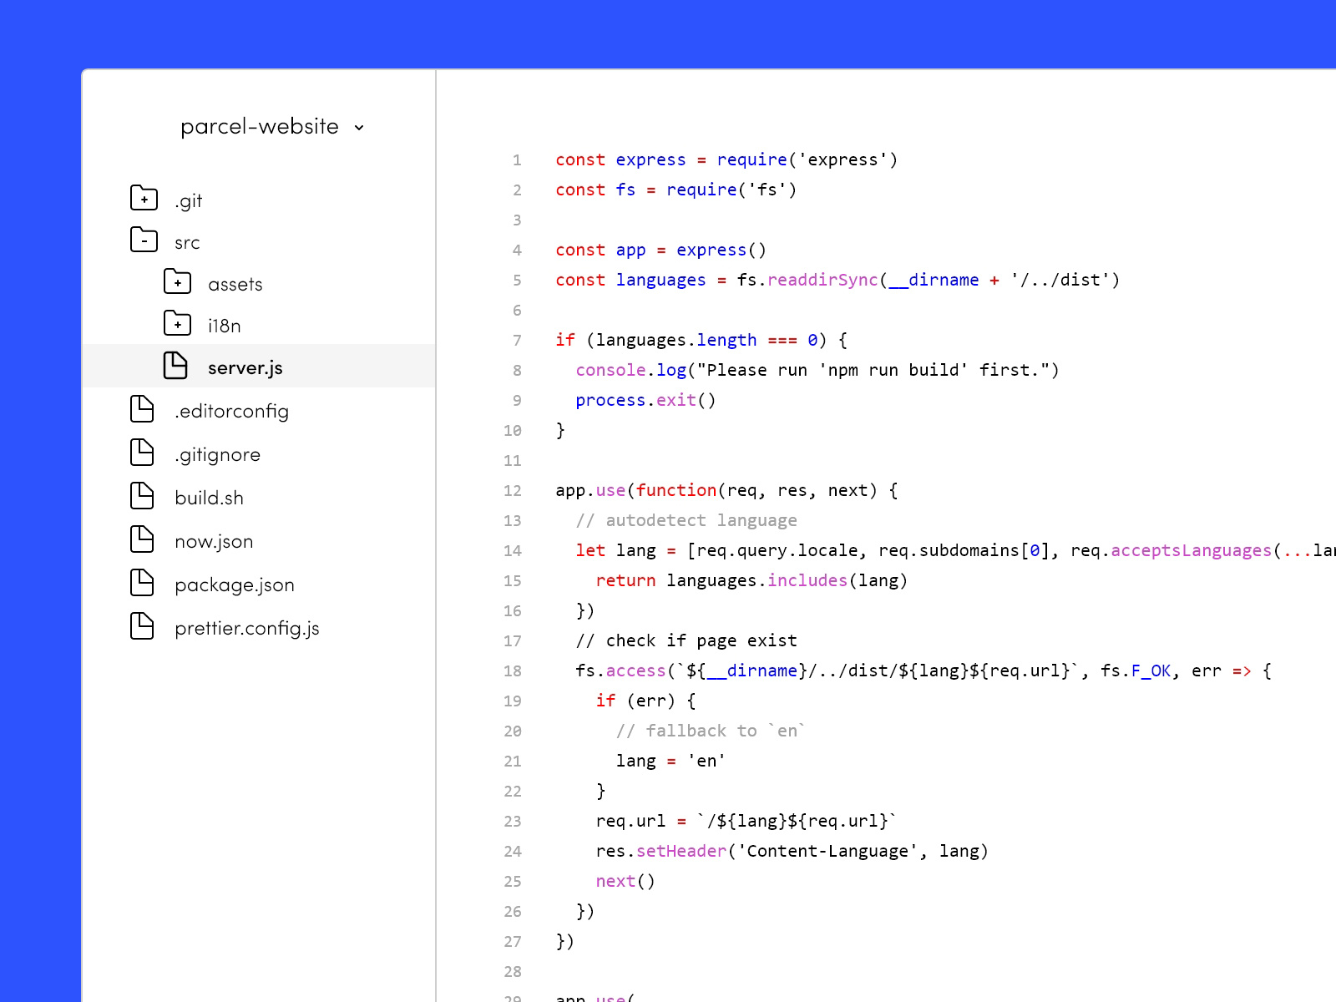Image resolution: width=1336 pixels, height=1002 pixels.
Task: Click the now.json file icon
Action: pyautogui.click(x=144, y=539)
